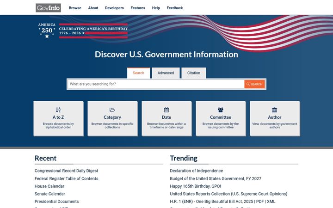333x208 pixels.
Task: Open the Developers menu
Action: click(x=114, y=8)
